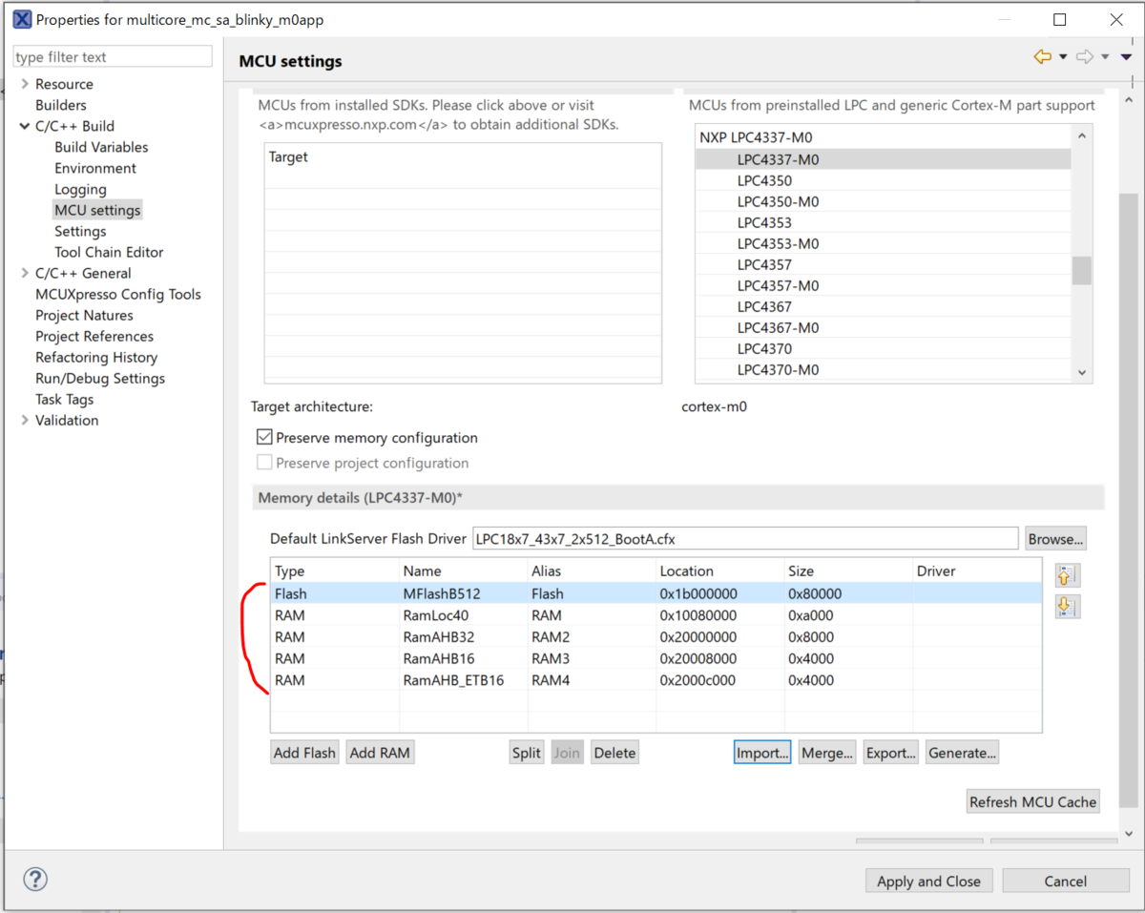Click the forward navigation arrow icon
The image size is (1145, 913).
(x=1084, y=57)
